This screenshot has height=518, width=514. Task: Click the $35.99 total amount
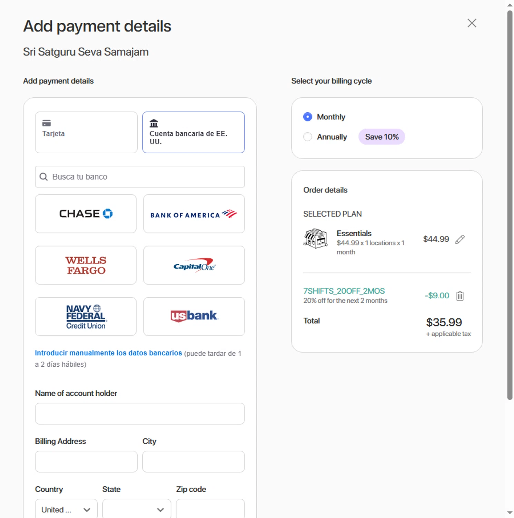pyautogui.click(x=444, y=322)
